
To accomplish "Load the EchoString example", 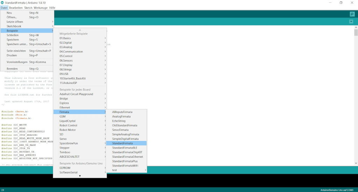I will coord(126,121).
